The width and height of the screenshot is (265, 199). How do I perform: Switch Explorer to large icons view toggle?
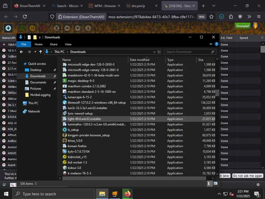(216, 184)
